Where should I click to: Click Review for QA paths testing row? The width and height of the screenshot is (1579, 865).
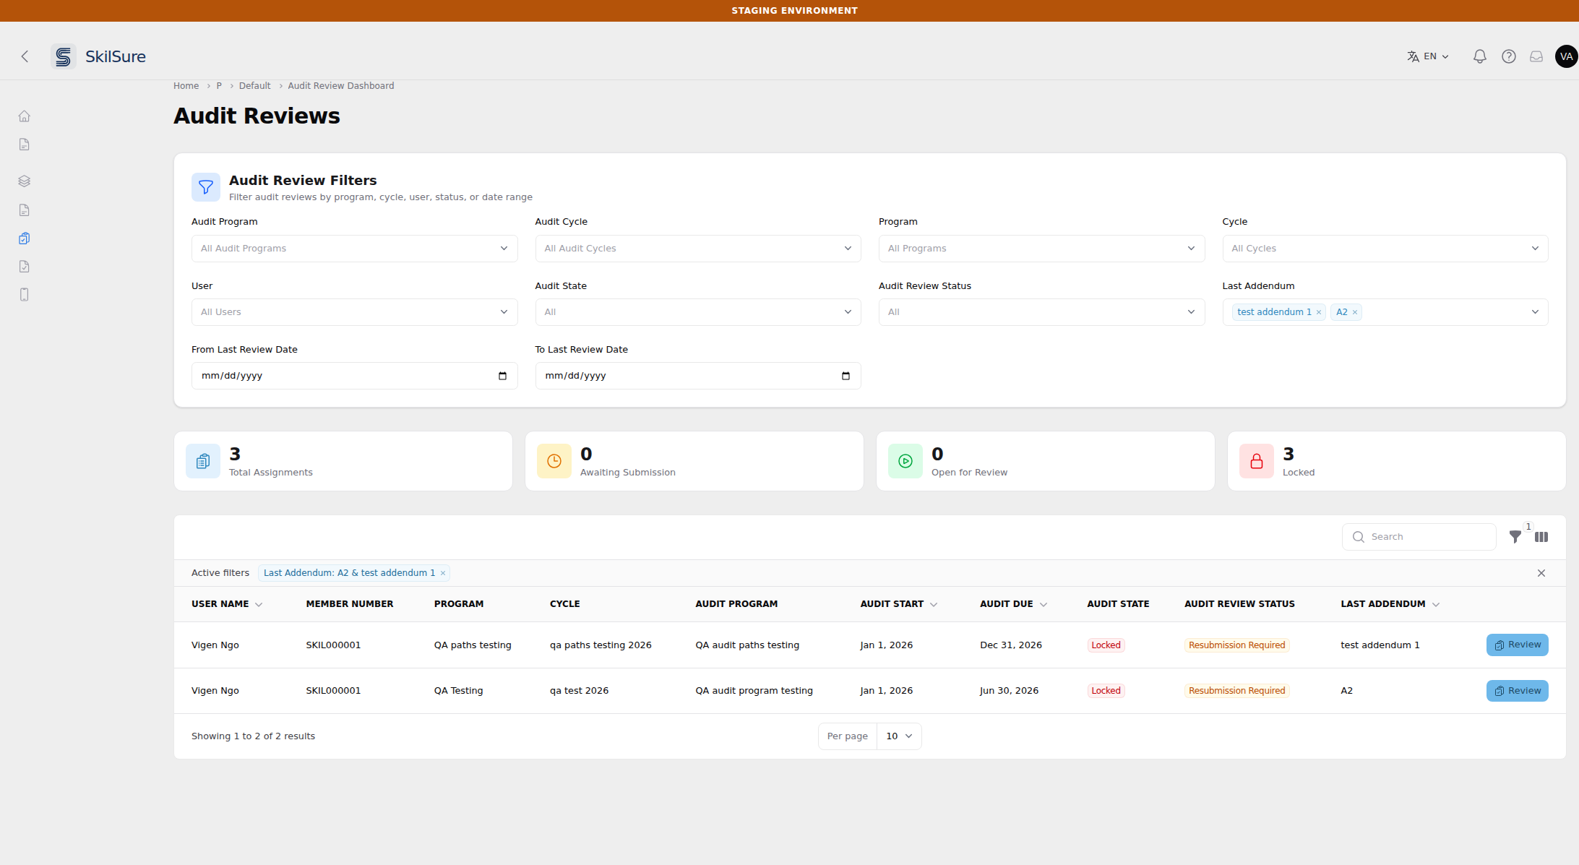pos(1517,645)
